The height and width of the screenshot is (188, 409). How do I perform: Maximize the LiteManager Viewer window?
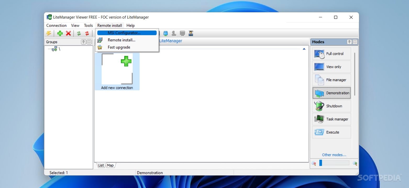coord(336,17)
